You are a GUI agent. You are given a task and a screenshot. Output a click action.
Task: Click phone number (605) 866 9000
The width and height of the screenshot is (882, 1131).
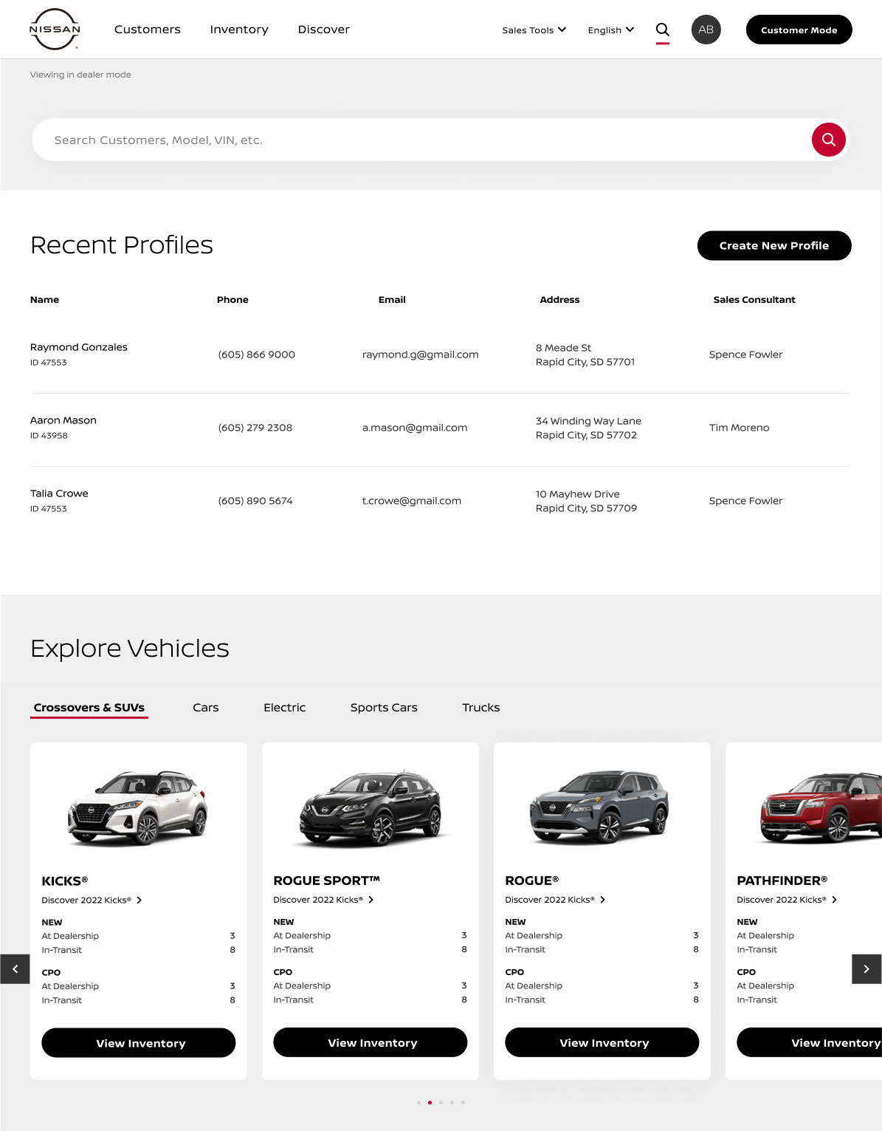tap(256, 354)
